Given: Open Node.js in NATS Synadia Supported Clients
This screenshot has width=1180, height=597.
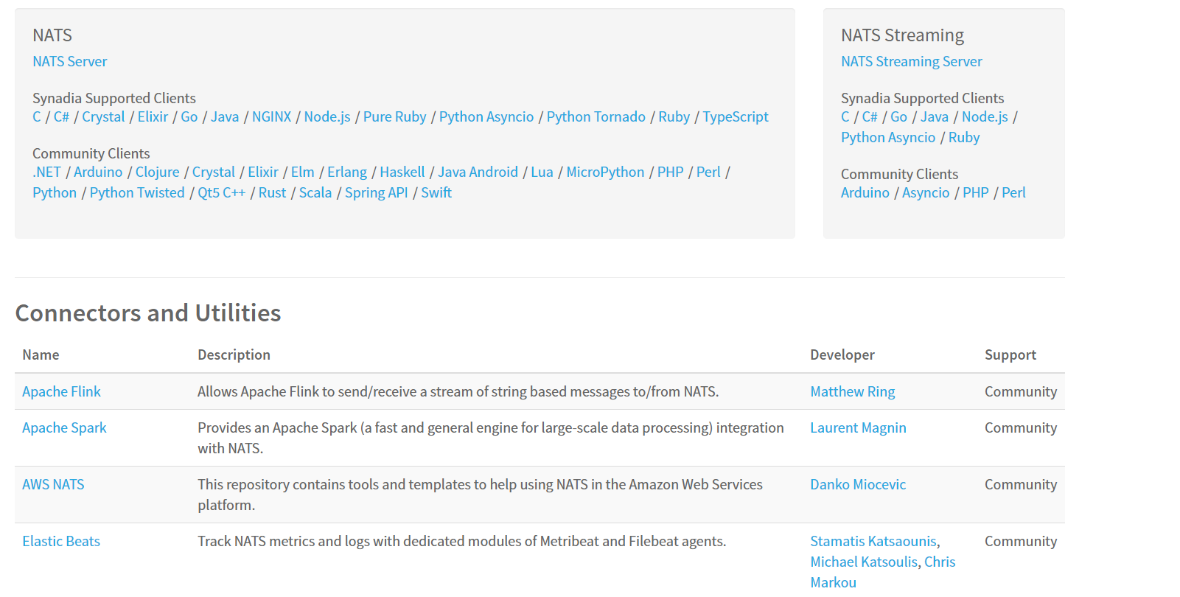Looking at the screenshot, I should click(x=327, y=117).
